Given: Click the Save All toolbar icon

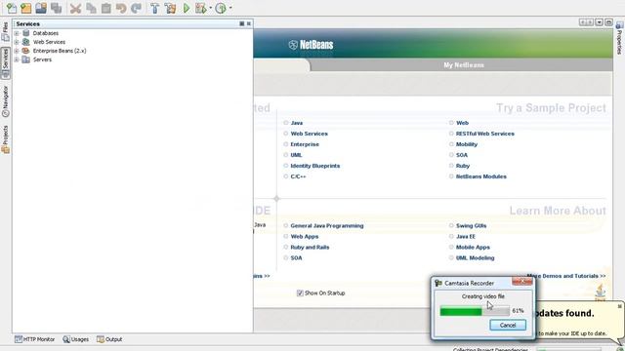Looking at the screenshot, I should [x=57, y=8].
